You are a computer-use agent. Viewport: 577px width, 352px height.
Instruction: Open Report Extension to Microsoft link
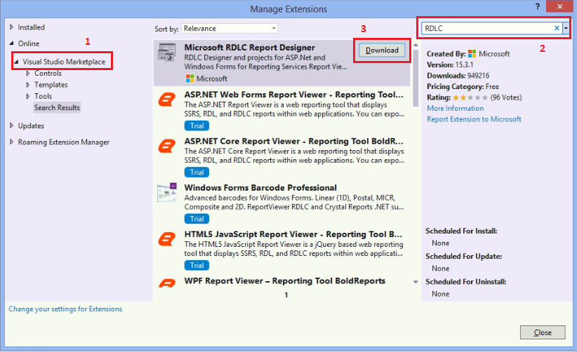[474, 119]
